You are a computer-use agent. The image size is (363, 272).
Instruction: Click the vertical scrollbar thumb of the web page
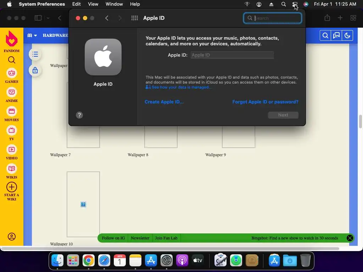click(x=361, y=121)
